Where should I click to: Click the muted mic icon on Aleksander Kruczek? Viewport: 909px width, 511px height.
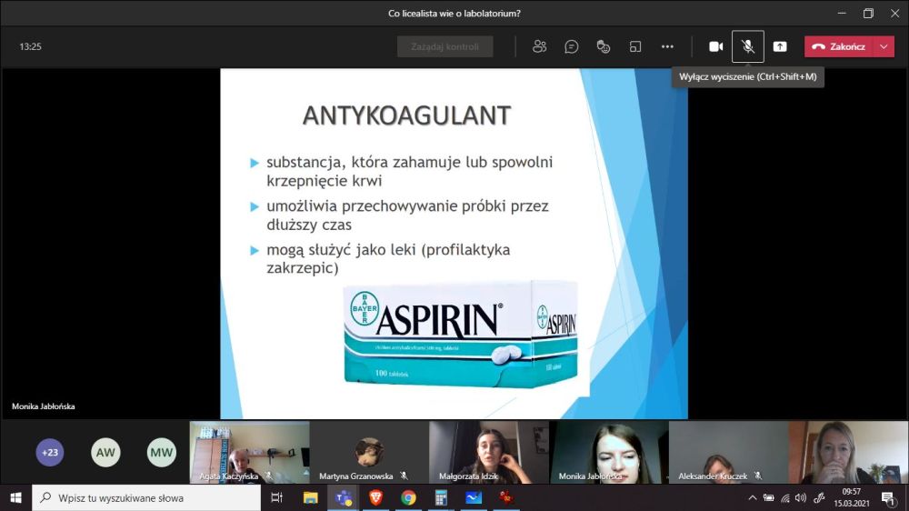[x=758, y=476]
